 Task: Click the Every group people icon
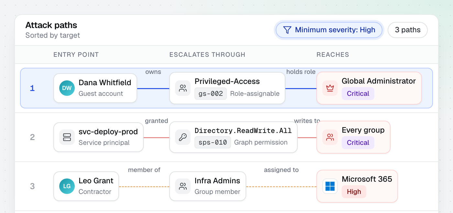click(x=330, y=137)
